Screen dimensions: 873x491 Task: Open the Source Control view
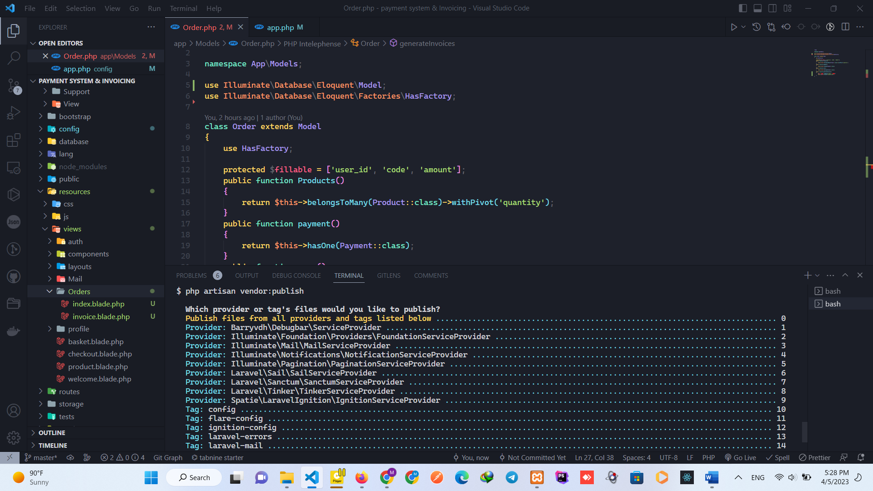pyautogui.click(x=14, y=85)
